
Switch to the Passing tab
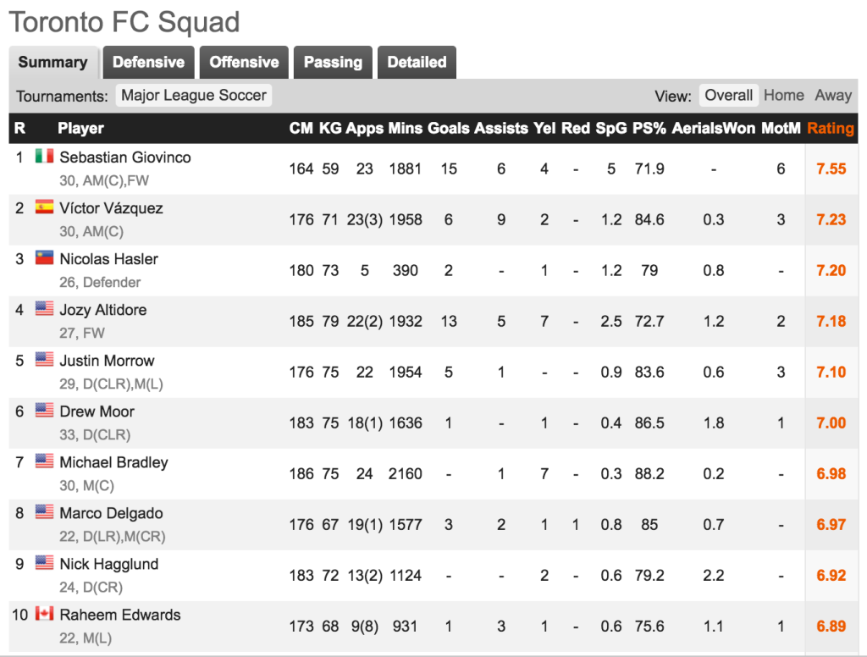333,62
